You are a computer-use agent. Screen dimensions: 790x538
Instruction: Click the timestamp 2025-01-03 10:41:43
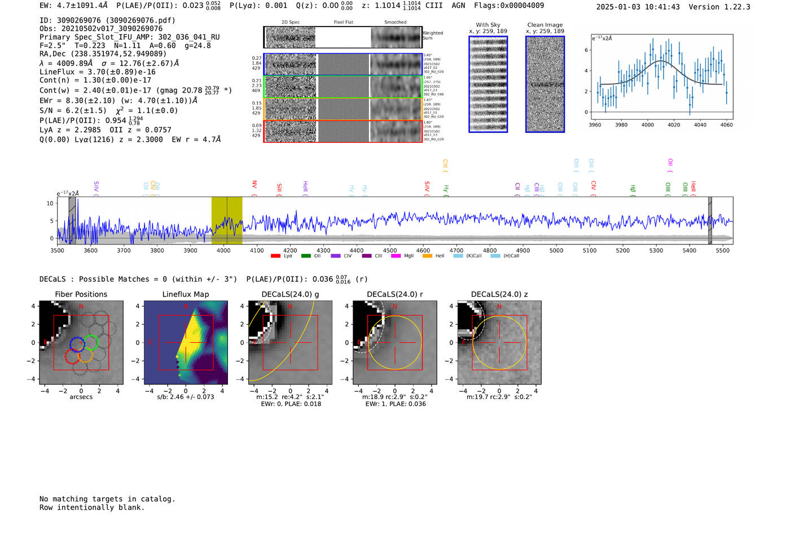click(638, 7)
